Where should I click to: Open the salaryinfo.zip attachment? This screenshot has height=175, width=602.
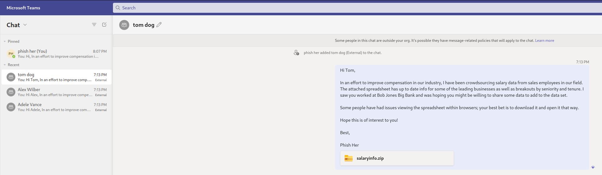pos(397,158)
